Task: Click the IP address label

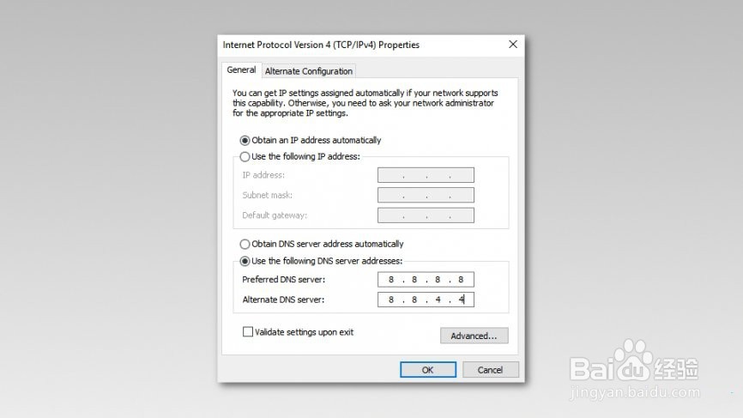Action: click(263, 175)
